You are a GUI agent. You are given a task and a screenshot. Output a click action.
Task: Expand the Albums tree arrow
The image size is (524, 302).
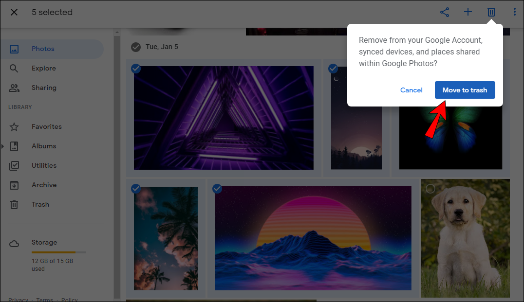click(2, 146)
